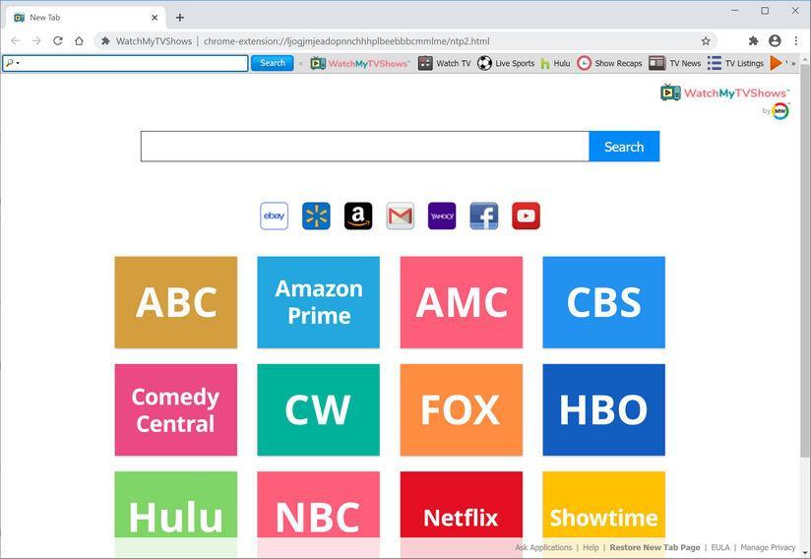Open the HBO tile

tap(604, 409)
